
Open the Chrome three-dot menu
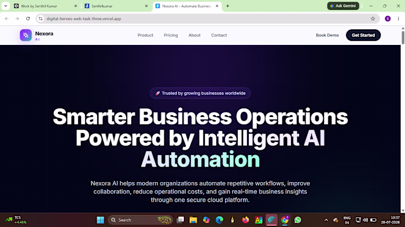pyautogui.click(x=398, y=18)
